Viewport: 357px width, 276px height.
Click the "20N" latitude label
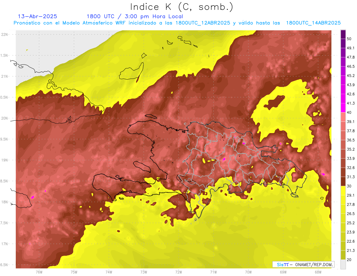coord(5,118)
